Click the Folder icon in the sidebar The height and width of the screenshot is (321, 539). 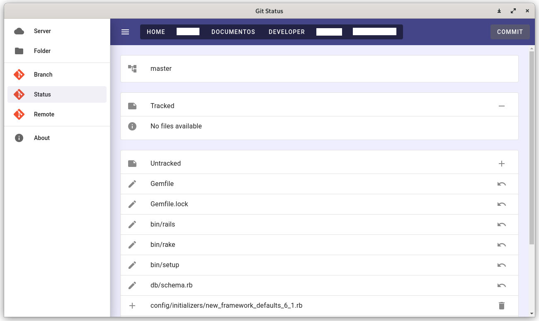pyautogui.click(x=19, y=51)
